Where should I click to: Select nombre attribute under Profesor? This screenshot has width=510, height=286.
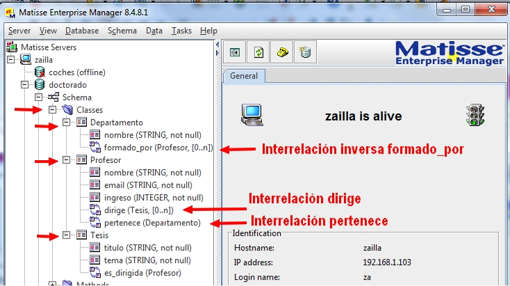click(153, 173)
